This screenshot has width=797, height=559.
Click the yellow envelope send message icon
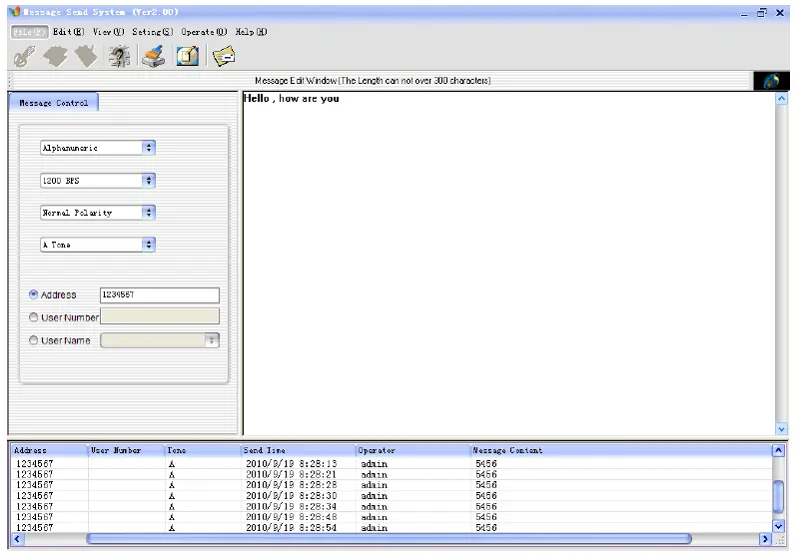[224, 57]
